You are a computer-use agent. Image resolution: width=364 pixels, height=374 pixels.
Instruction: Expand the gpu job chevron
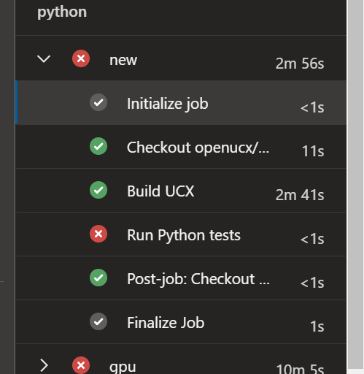click(44, 365)
